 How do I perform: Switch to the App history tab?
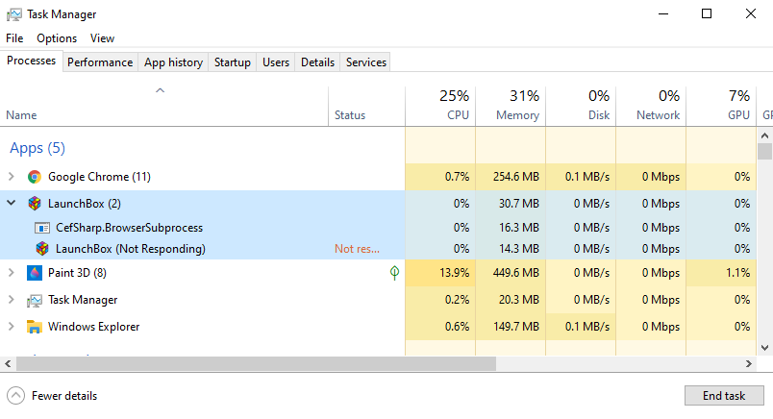click(x=173, y=62)
